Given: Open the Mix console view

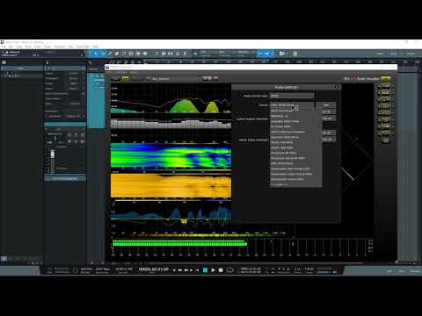Looking at the screenshot, I should 402,271.
